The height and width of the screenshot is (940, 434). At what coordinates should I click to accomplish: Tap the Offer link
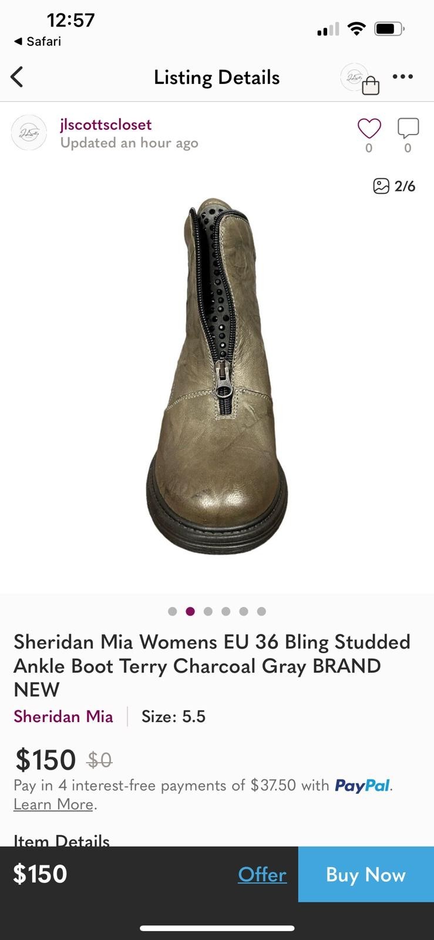coord(262,874)
